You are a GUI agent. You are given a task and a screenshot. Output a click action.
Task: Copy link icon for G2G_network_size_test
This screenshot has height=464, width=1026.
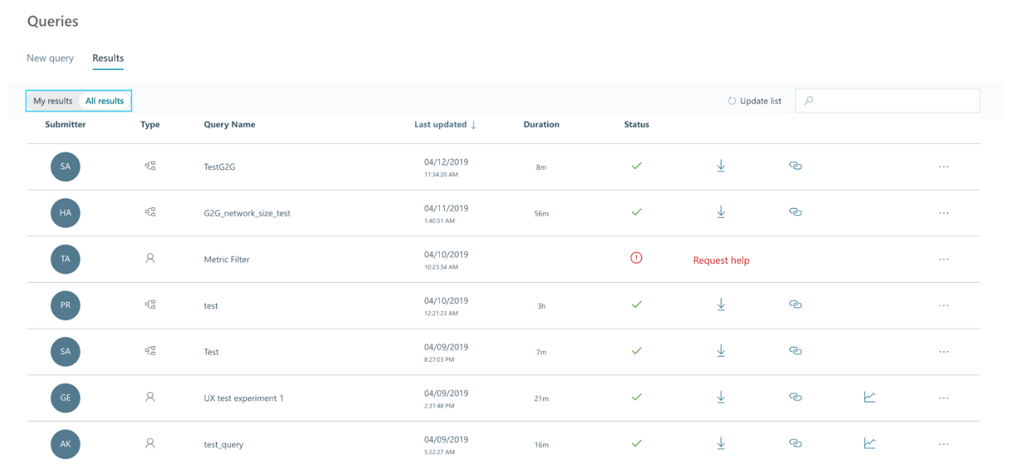(795, 212)
